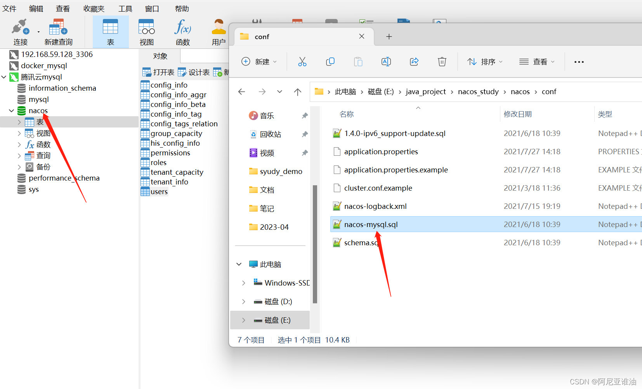This screenshot has height=389, width=642.
Task: Click the Cut scissors icon in Explorer
Action: point(302,62)
